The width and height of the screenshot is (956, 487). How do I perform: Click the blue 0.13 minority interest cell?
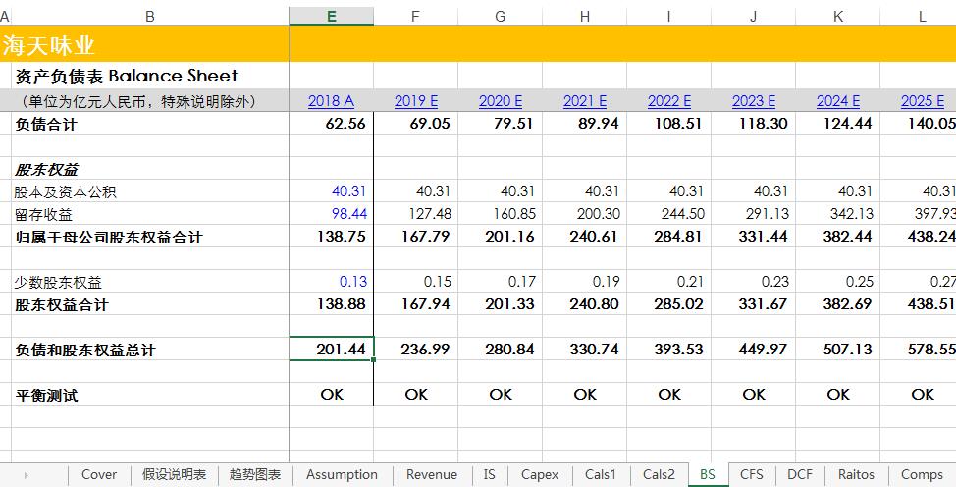click(x=331, y=282)
